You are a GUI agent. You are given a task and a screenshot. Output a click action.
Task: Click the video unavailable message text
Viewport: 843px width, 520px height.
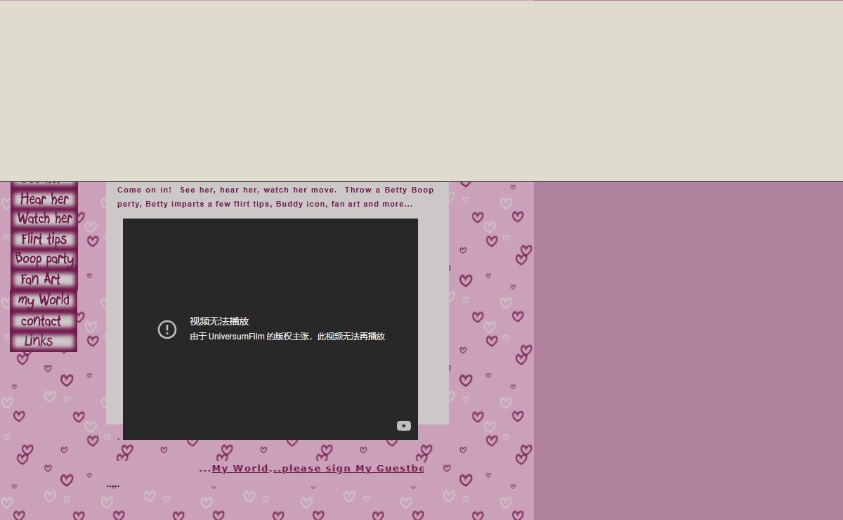(x=219, y=321)
